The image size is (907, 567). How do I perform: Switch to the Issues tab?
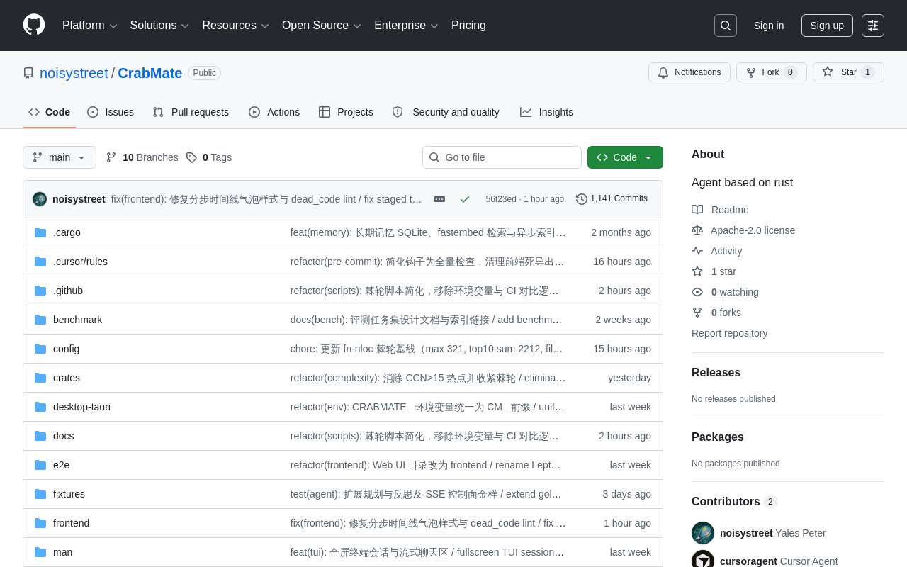pyautogui.click(x=111, y=112)
